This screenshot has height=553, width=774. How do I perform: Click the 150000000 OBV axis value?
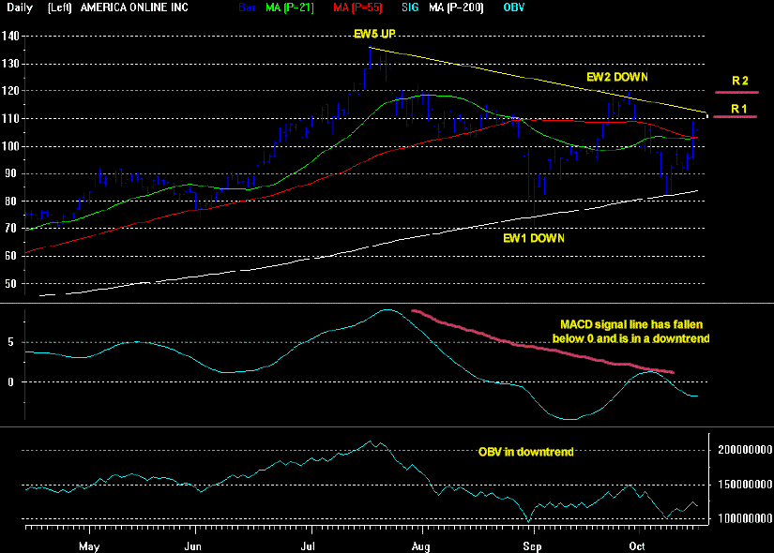pos(745,485)
